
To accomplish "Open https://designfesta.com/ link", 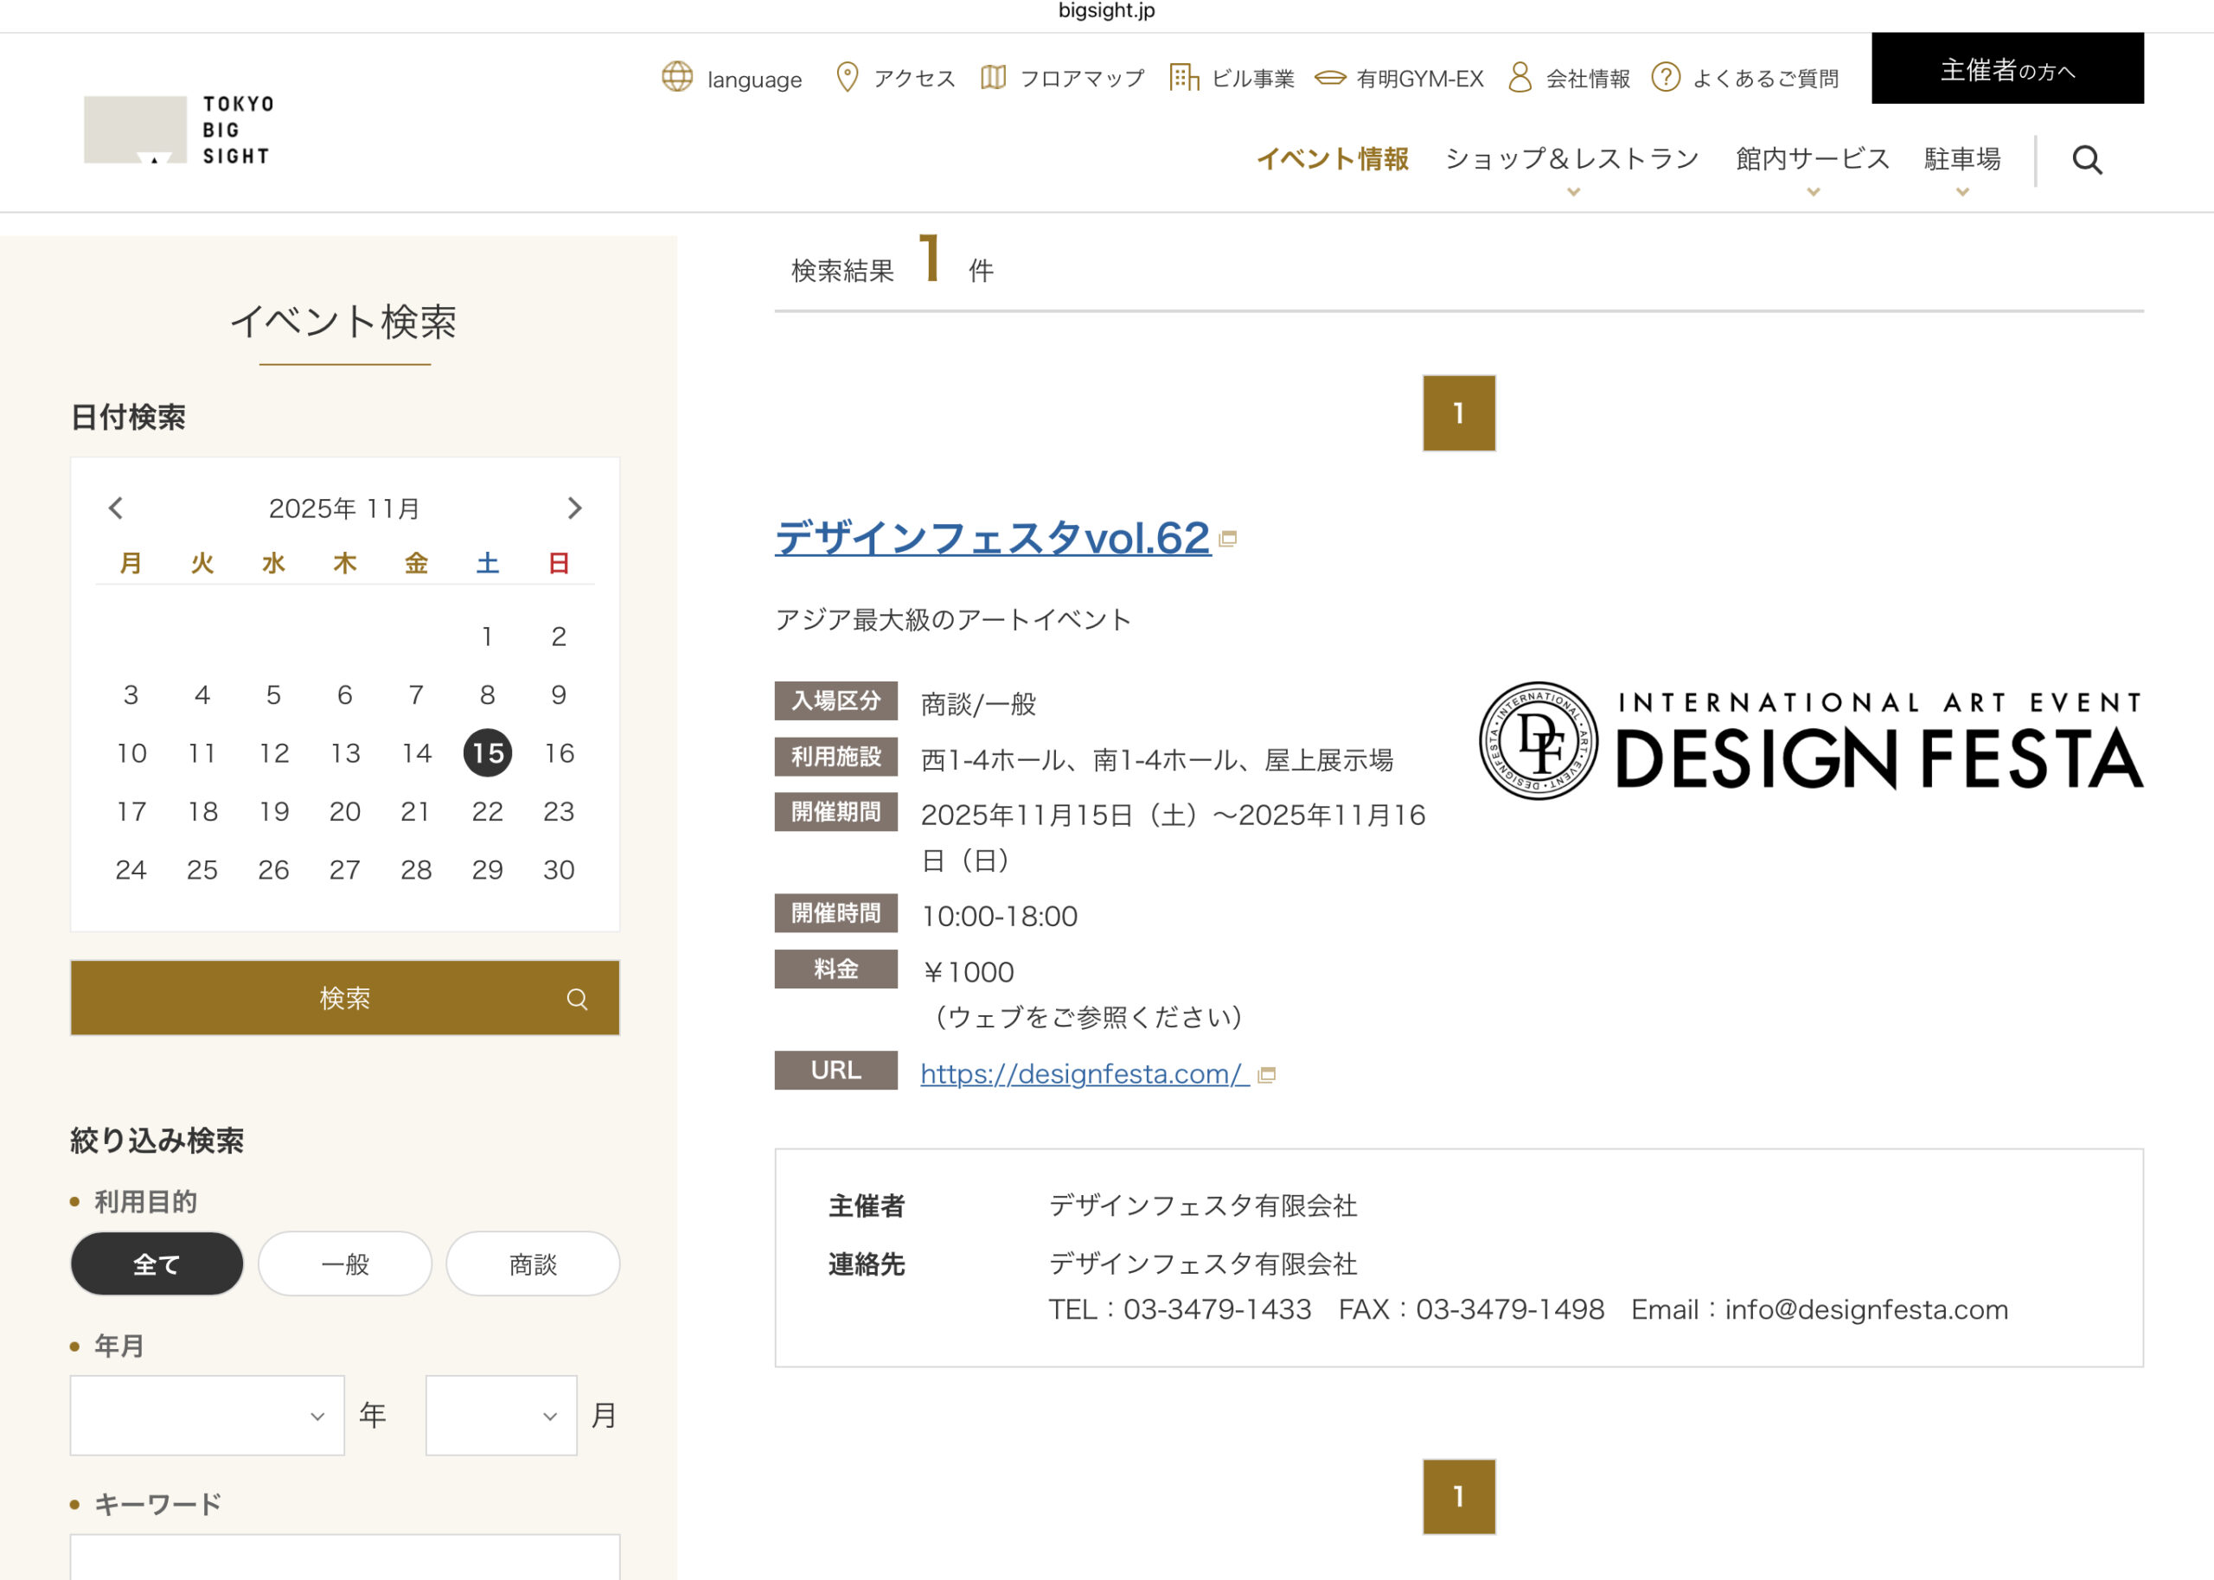I will (1085, 1074).
